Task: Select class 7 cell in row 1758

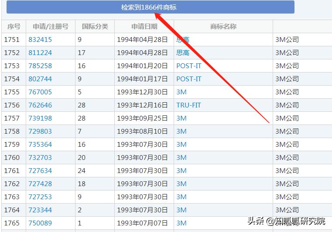Action: click(95, 132)
